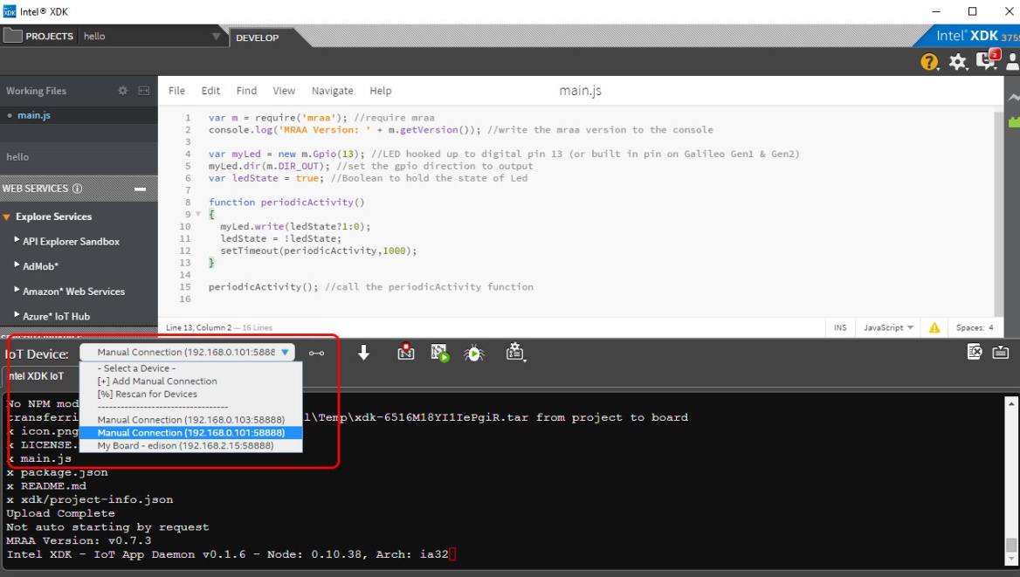The height and width of the screenshot is (577, 1020).
Task: Click the PROJECTS button
Action: pos(39,36)
